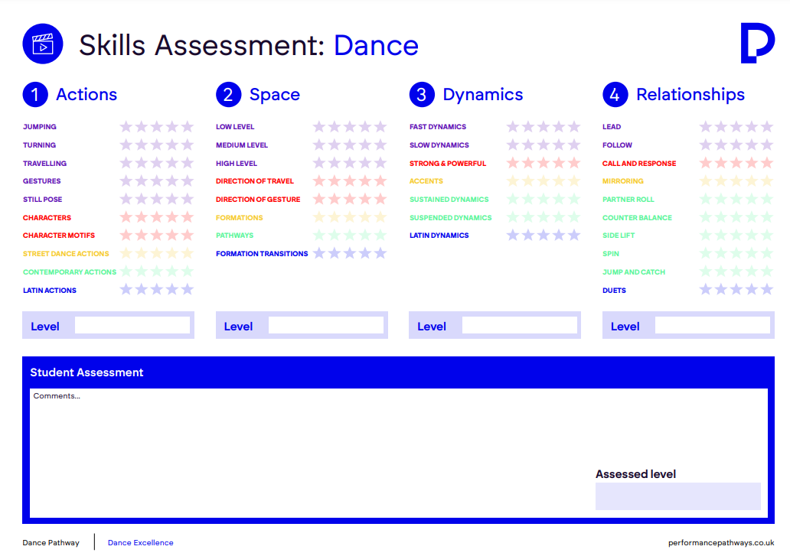The image size is (790, 556).
Task: Click the Comments text area
Action: [399, 453]
